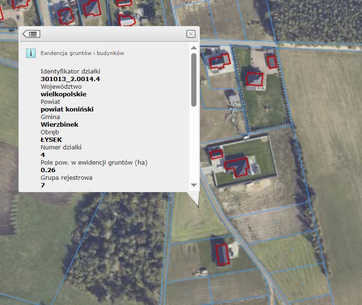
Task: Click the 'Numer działki' label
Action: coord(61,148)
